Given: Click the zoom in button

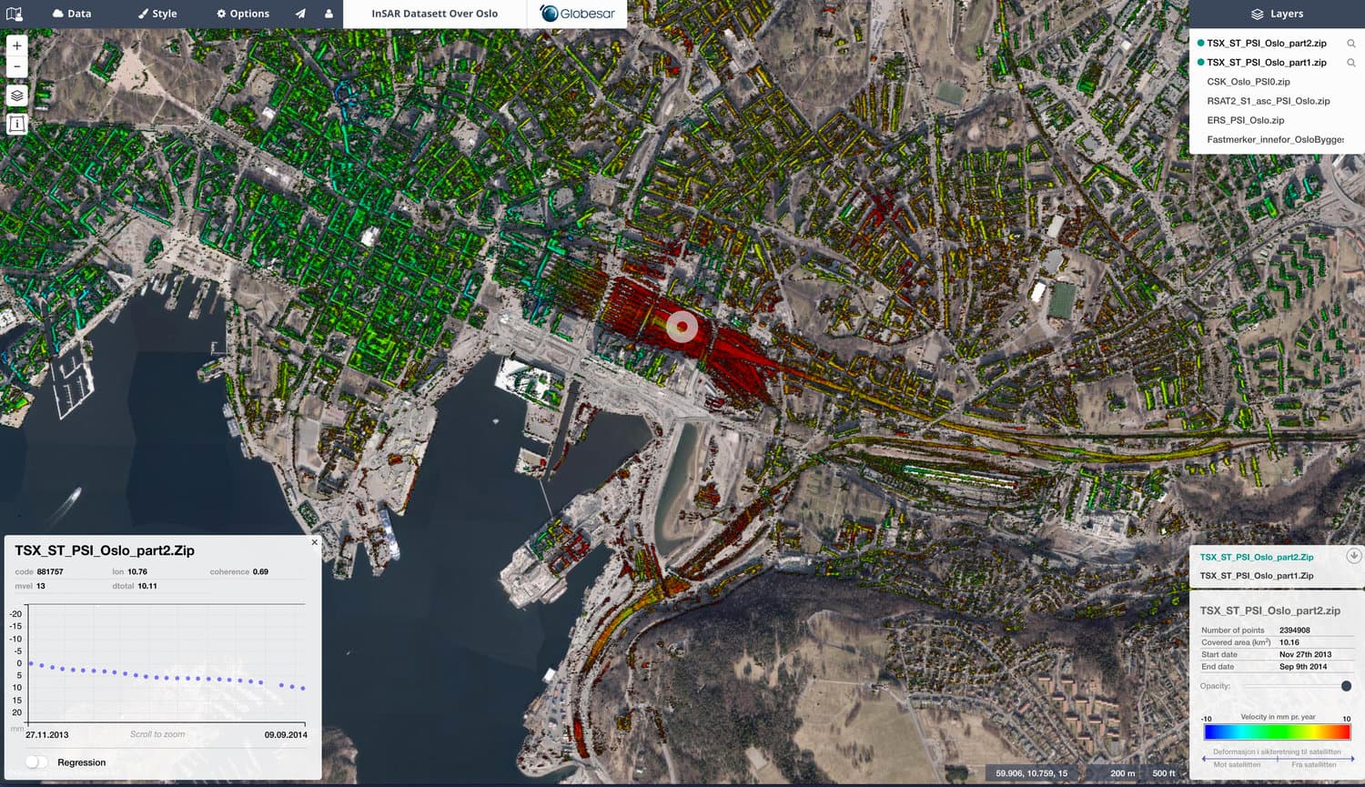Looking at the screenshot, I should [15, 44].
